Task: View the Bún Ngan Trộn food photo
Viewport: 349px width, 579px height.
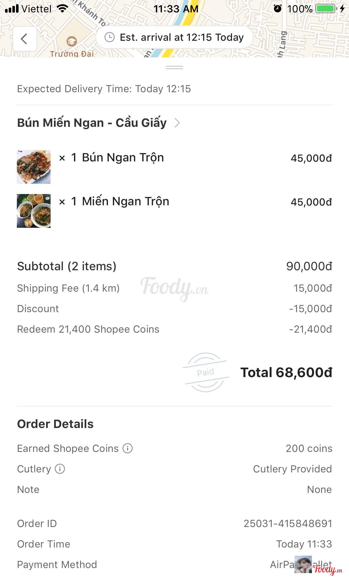Action: tap(34, 167)
